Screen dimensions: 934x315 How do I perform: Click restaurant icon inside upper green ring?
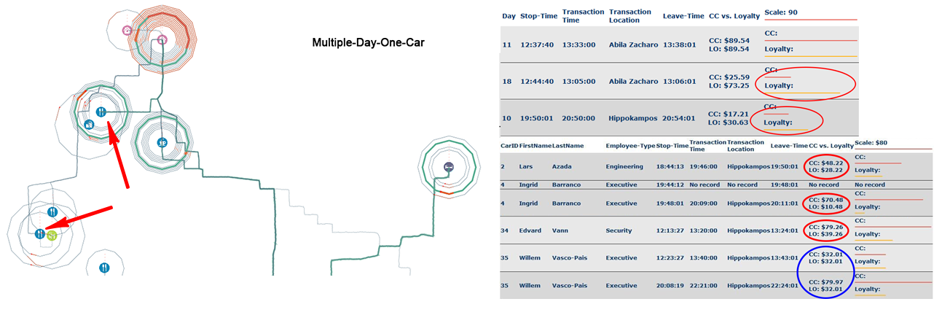pyautogui.click(x=101, y=112)
